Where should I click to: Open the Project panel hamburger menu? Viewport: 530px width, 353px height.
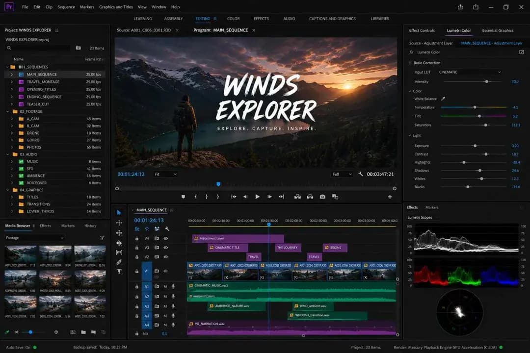tap(56, 30)
